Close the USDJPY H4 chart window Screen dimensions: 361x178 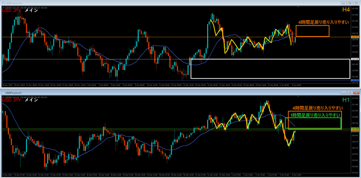pyautogui.click(x=356, y=3)
